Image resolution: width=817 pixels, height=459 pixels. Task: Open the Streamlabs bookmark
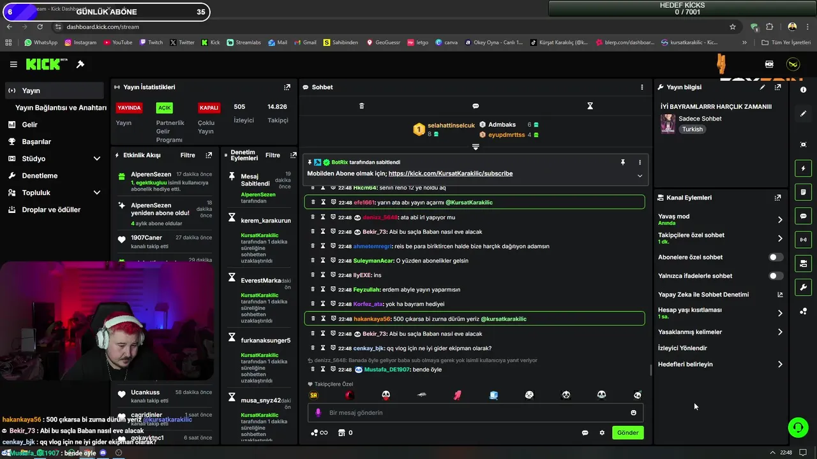[244, 43]
